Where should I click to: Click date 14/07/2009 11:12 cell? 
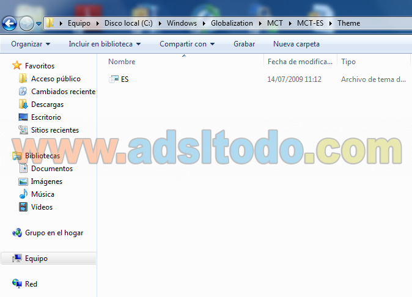point(294,79)
